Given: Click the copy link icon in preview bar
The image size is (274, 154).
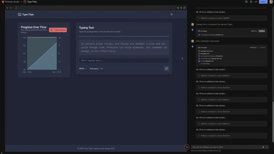Looking at the screenshot, I should pyautogui.click(x=181, y=8).
